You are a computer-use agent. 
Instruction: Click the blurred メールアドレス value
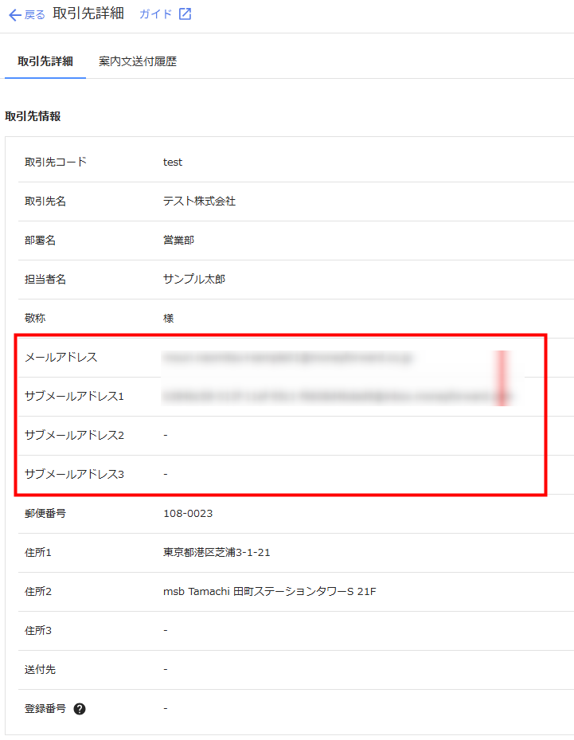[287, 358]
